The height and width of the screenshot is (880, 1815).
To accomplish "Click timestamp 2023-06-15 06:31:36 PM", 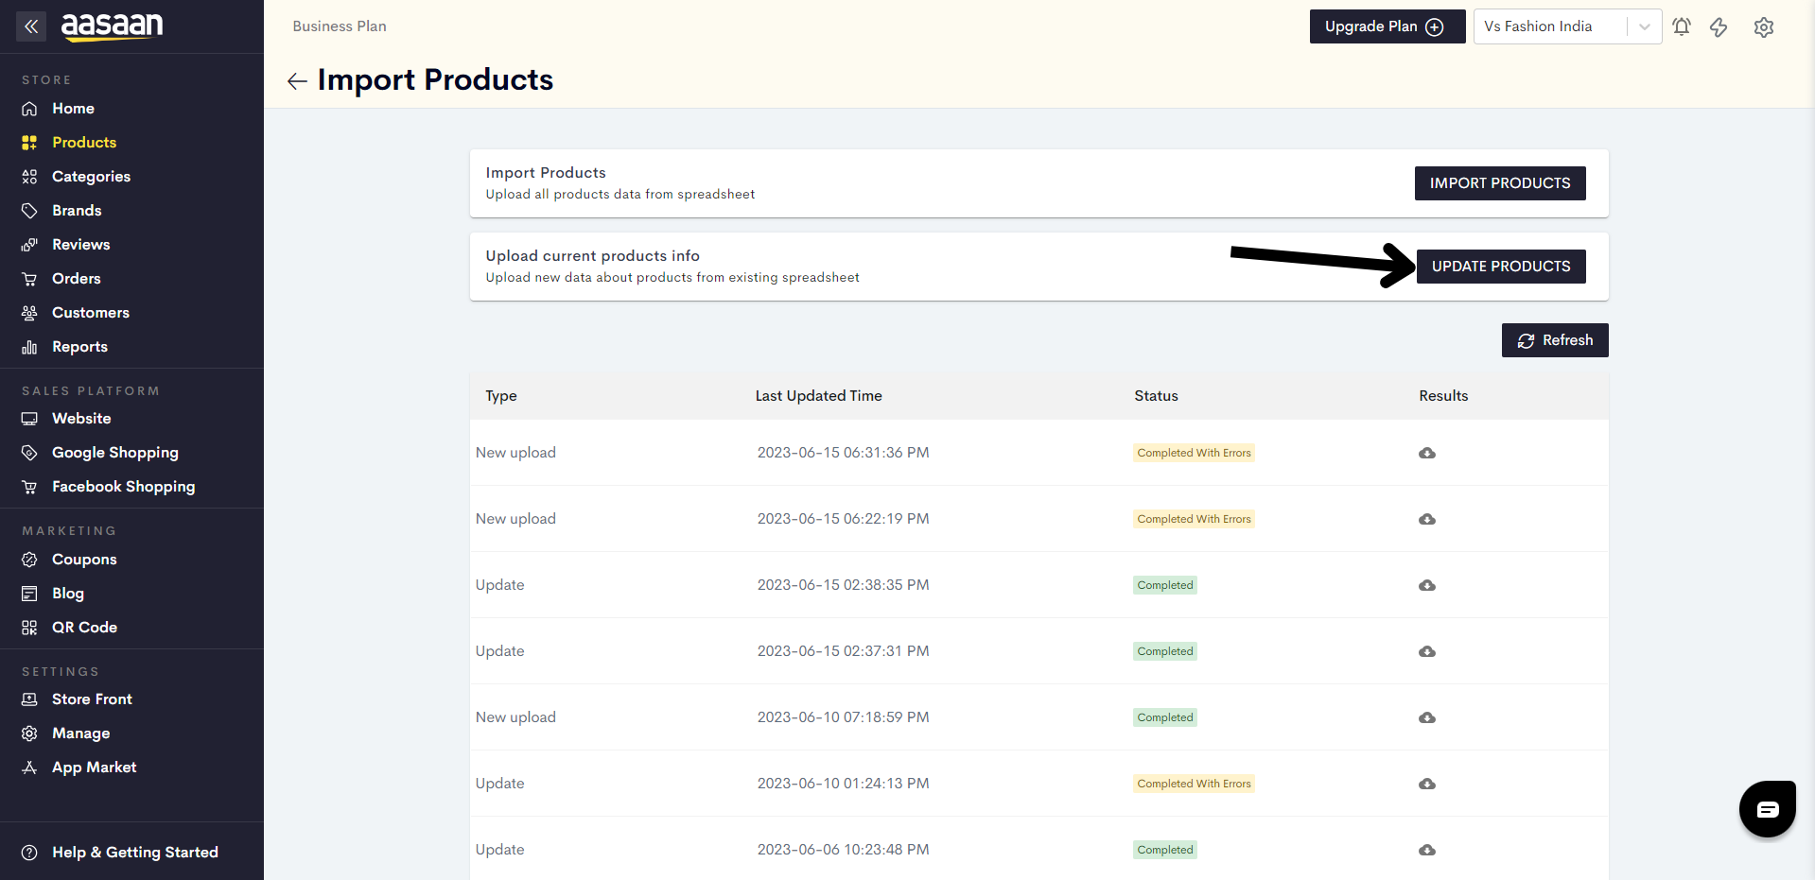I will (843, 453).
